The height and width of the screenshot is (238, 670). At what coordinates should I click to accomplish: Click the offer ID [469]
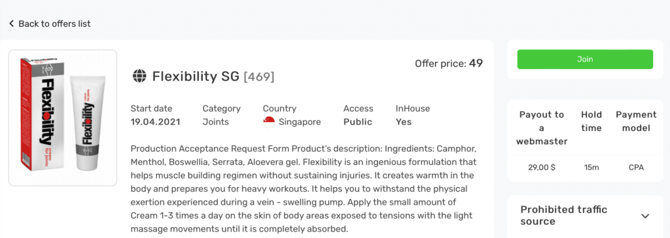pyautogui.click(x=259, y=77)
